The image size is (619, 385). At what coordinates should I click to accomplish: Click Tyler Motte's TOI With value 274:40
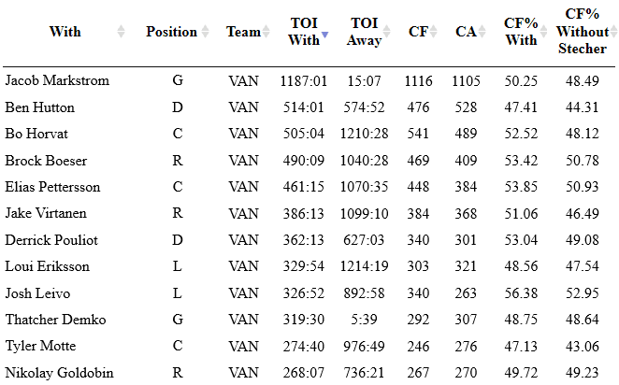click(x=304, y=347)
